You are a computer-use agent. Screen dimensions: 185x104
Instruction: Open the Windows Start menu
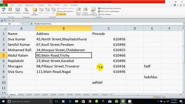pyautogui.click(x=3, y=101)
